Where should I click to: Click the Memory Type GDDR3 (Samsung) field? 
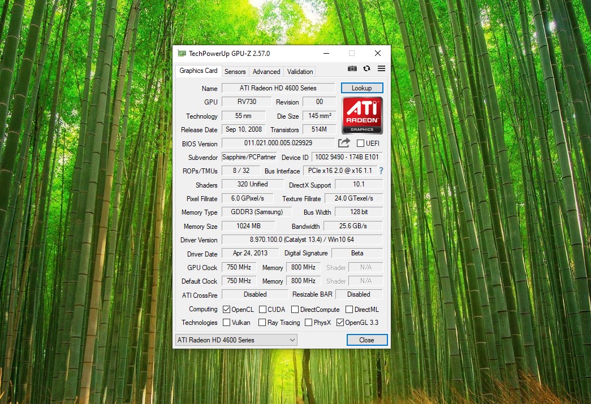pos(257,212)
